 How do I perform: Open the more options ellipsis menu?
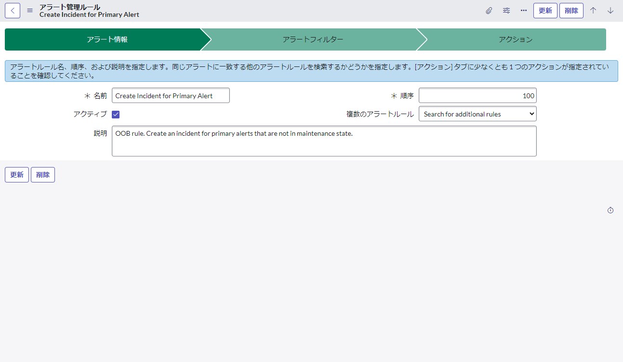click(x=523, y=10)
